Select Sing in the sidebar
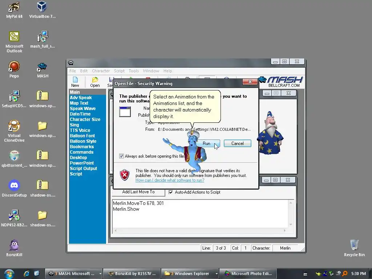The height and width of the screenshot is (279, 372). tap(74, 125)
